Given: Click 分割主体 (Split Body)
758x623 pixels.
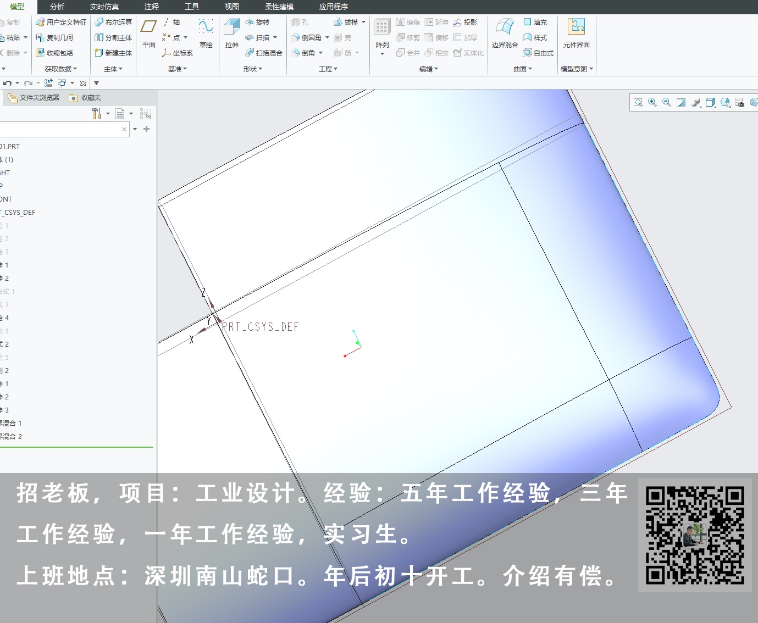Looking at the screenshot, I should (113, 38).
